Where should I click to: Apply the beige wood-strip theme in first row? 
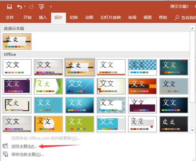(x=48, y=67)
